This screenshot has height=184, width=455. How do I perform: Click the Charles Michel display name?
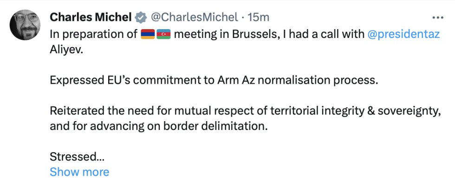coord(91,17)
